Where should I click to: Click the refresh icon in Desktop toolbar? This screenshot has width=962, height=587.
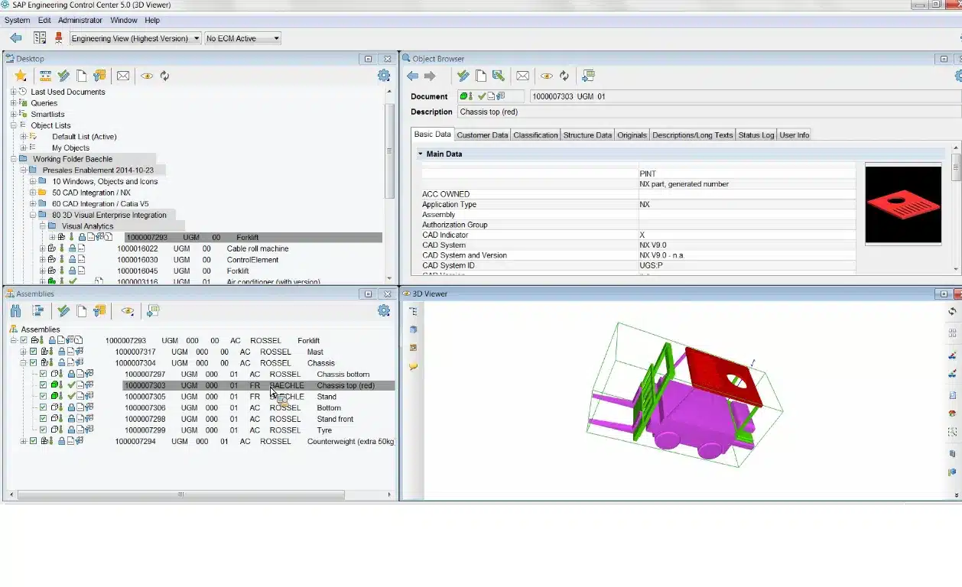point(164,76)
